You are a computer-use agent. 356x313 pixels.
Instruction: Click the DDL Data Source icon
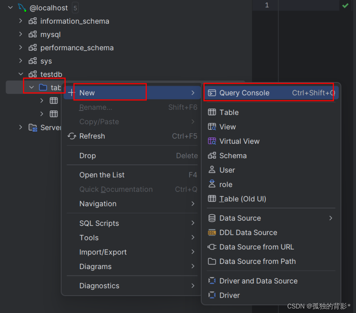[x=212, y=232]
